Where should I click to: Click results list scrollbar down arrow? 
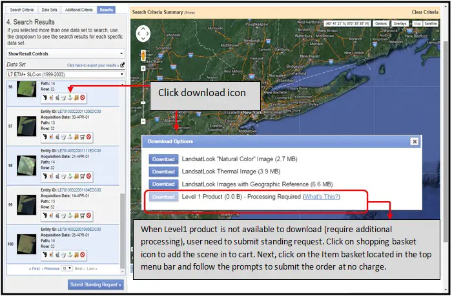[x=123, y=271]
